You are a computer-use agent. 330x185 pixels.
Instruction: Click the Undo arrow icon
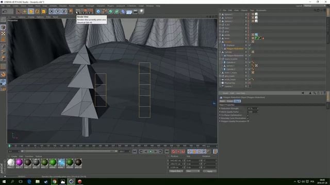(x=5, y=11)
